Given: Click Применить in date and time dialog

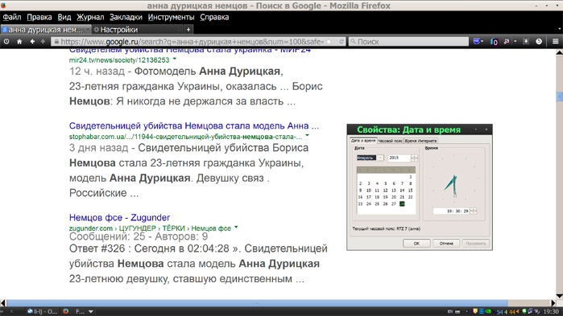Looking at the screenshot, I should click(x=476, y=244).
